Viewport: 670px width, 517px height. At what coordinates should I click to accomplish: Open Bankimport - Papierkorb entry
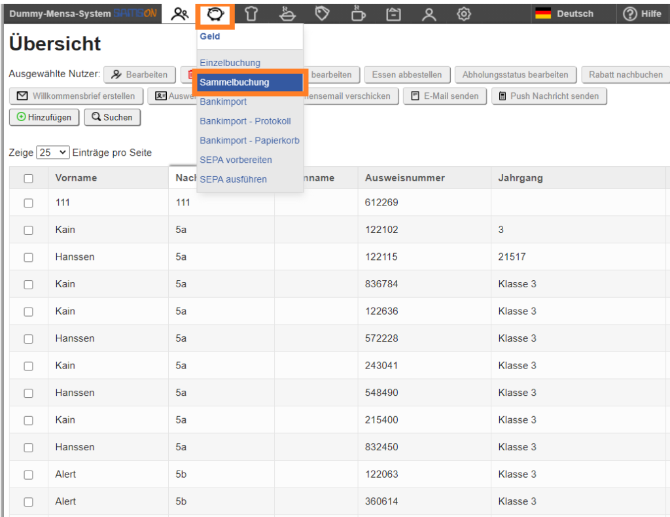point(249,141)
